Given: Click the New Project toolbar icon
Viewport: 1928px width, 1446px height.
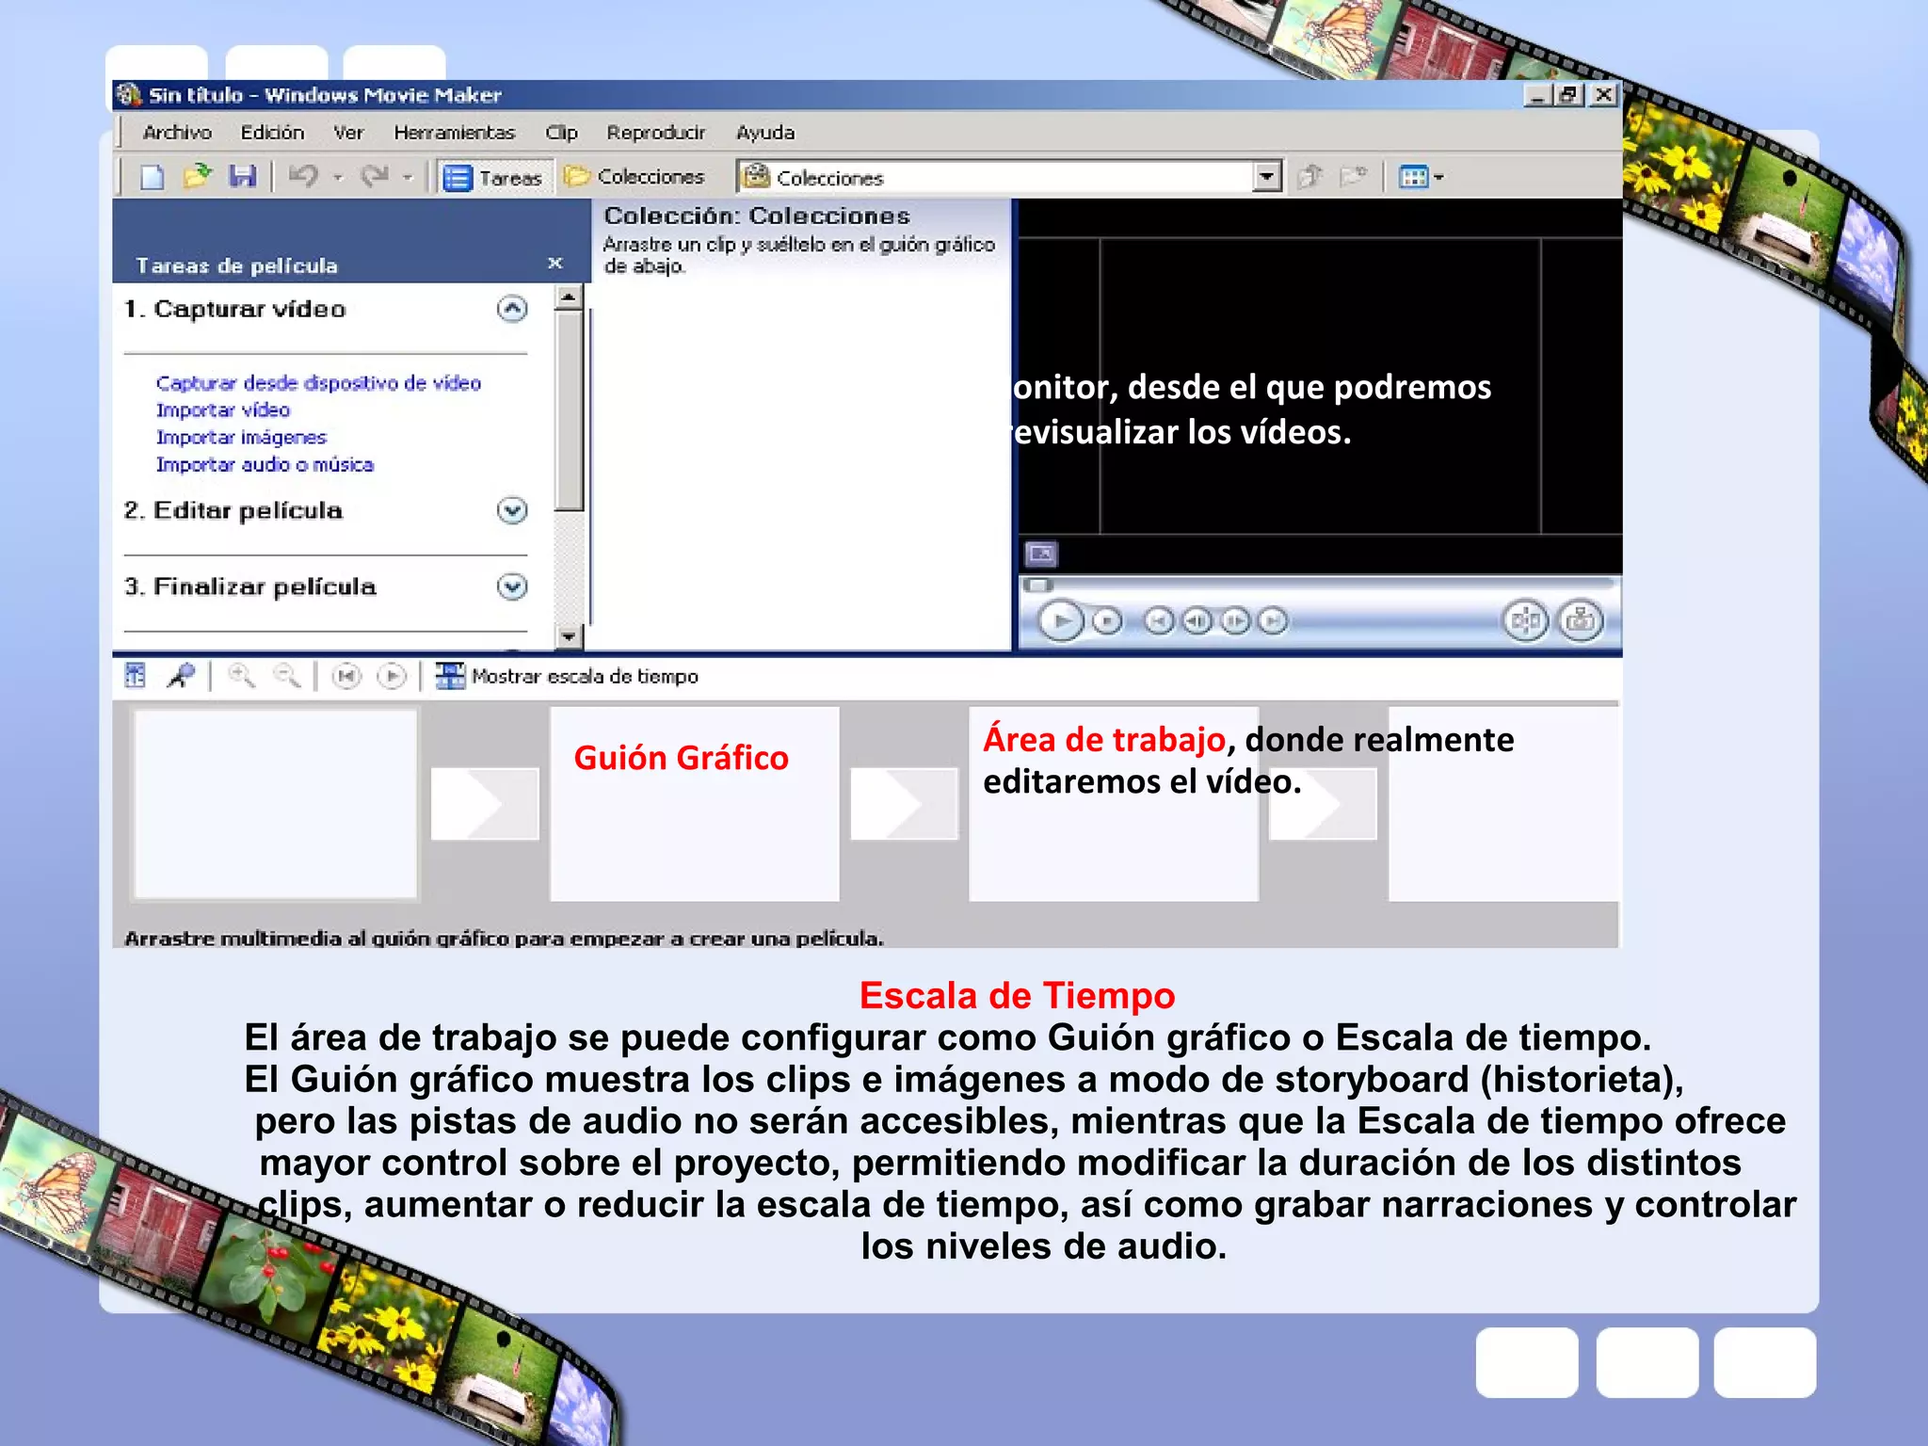Looking at the screenshot, I should pos(152,177).
